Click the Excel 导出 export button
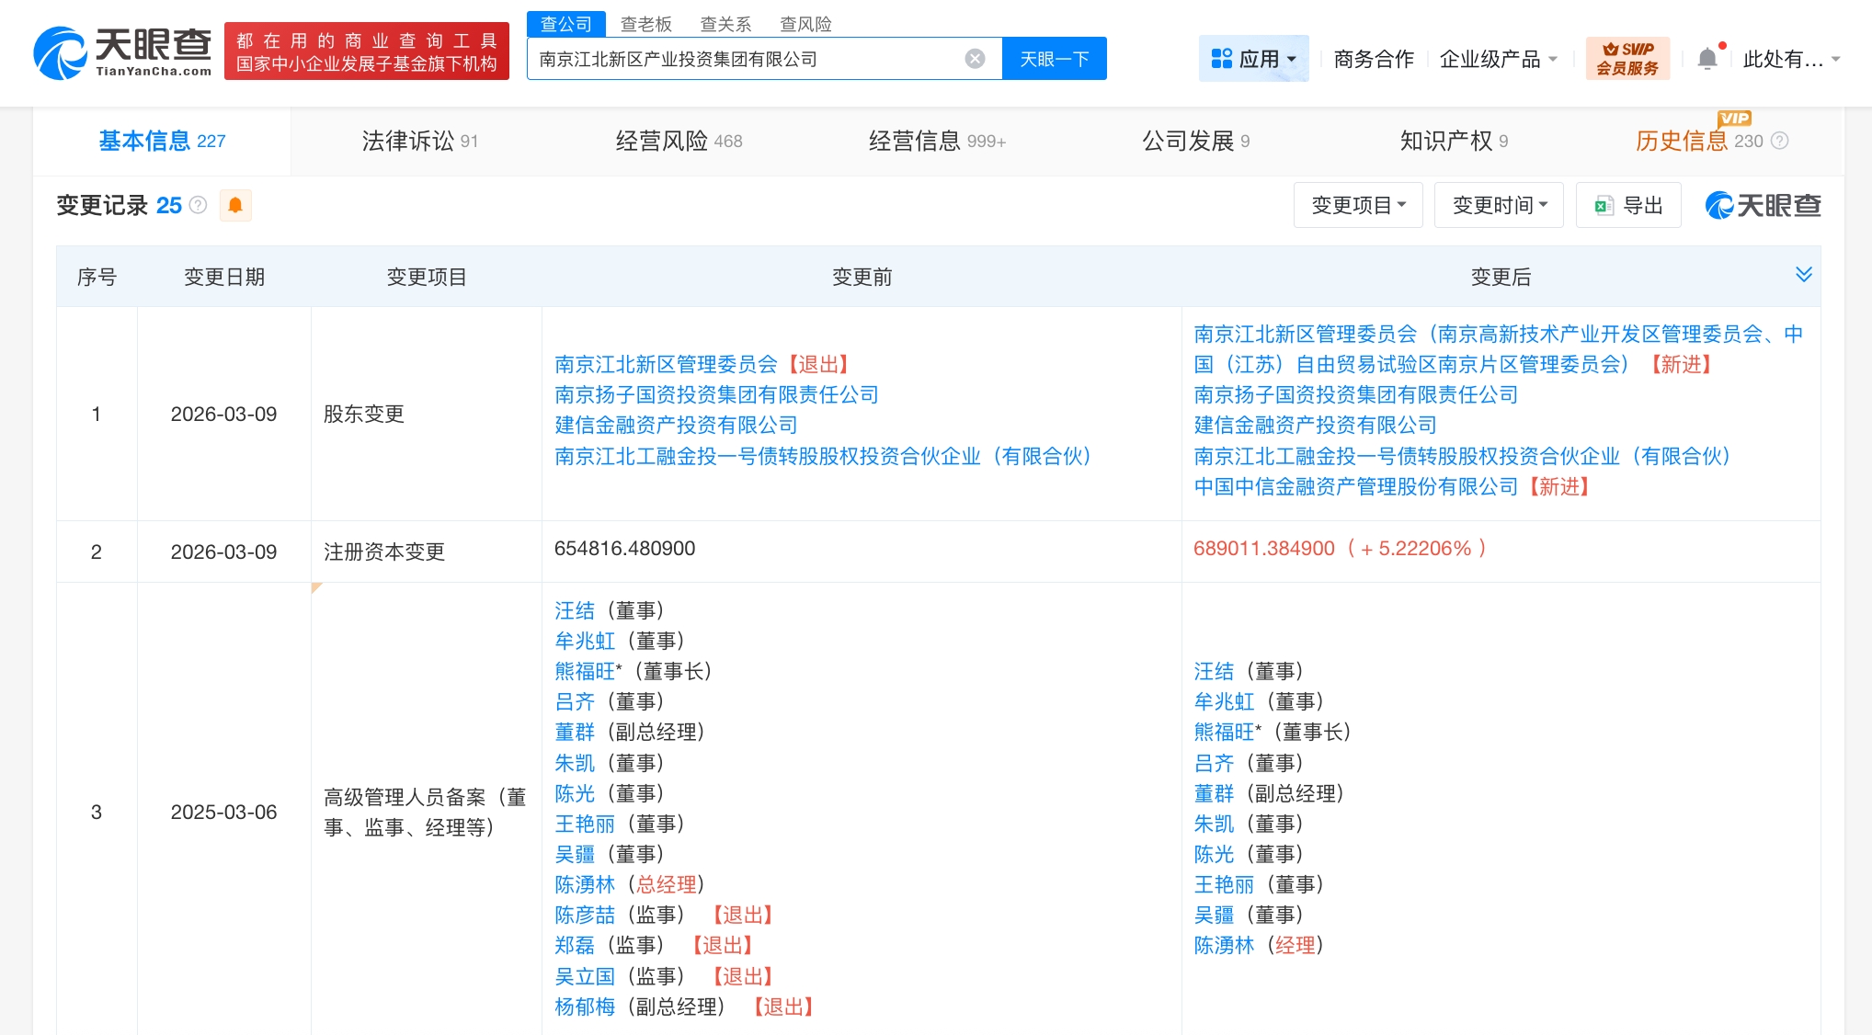The width and height of the screenshot is (1872, 1035). point(1628,205)
